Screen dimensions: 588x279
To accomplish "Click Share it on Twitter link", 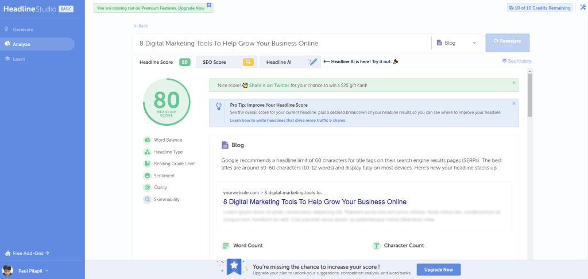I will pyautogui.click(x=269, y=85).
